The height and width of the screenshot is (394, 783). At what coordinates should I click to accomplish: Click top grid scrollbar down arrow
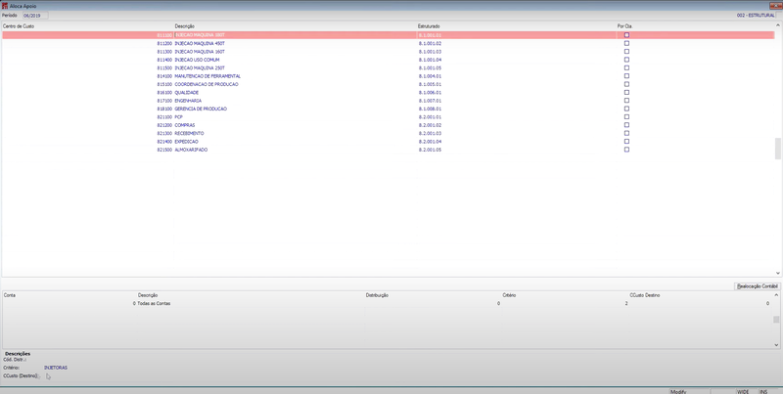point(777,274)
